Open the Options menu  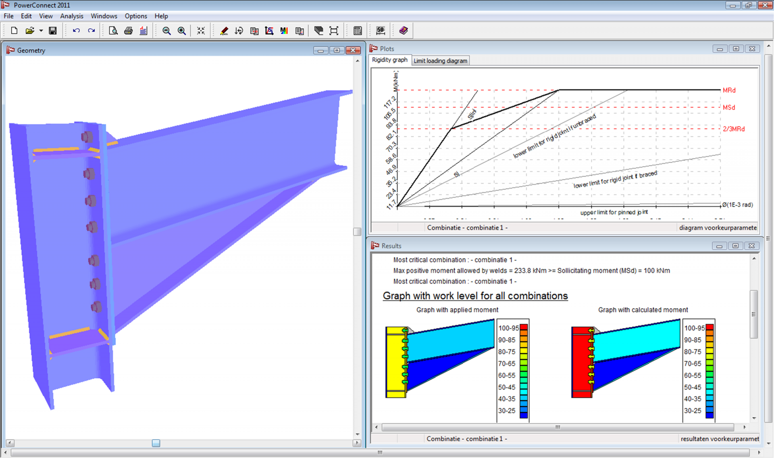click(x=135, y=16)
